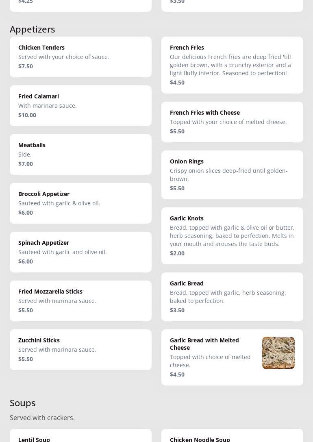Click the Soups section heading
313x442 pixels.
pyautogui.click(x=23, y=403)
